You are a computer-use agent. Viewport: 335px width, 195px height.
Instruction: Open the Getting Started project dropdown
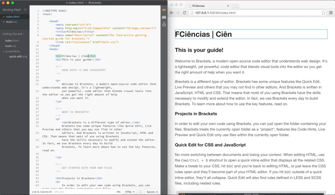pos(13,34)
